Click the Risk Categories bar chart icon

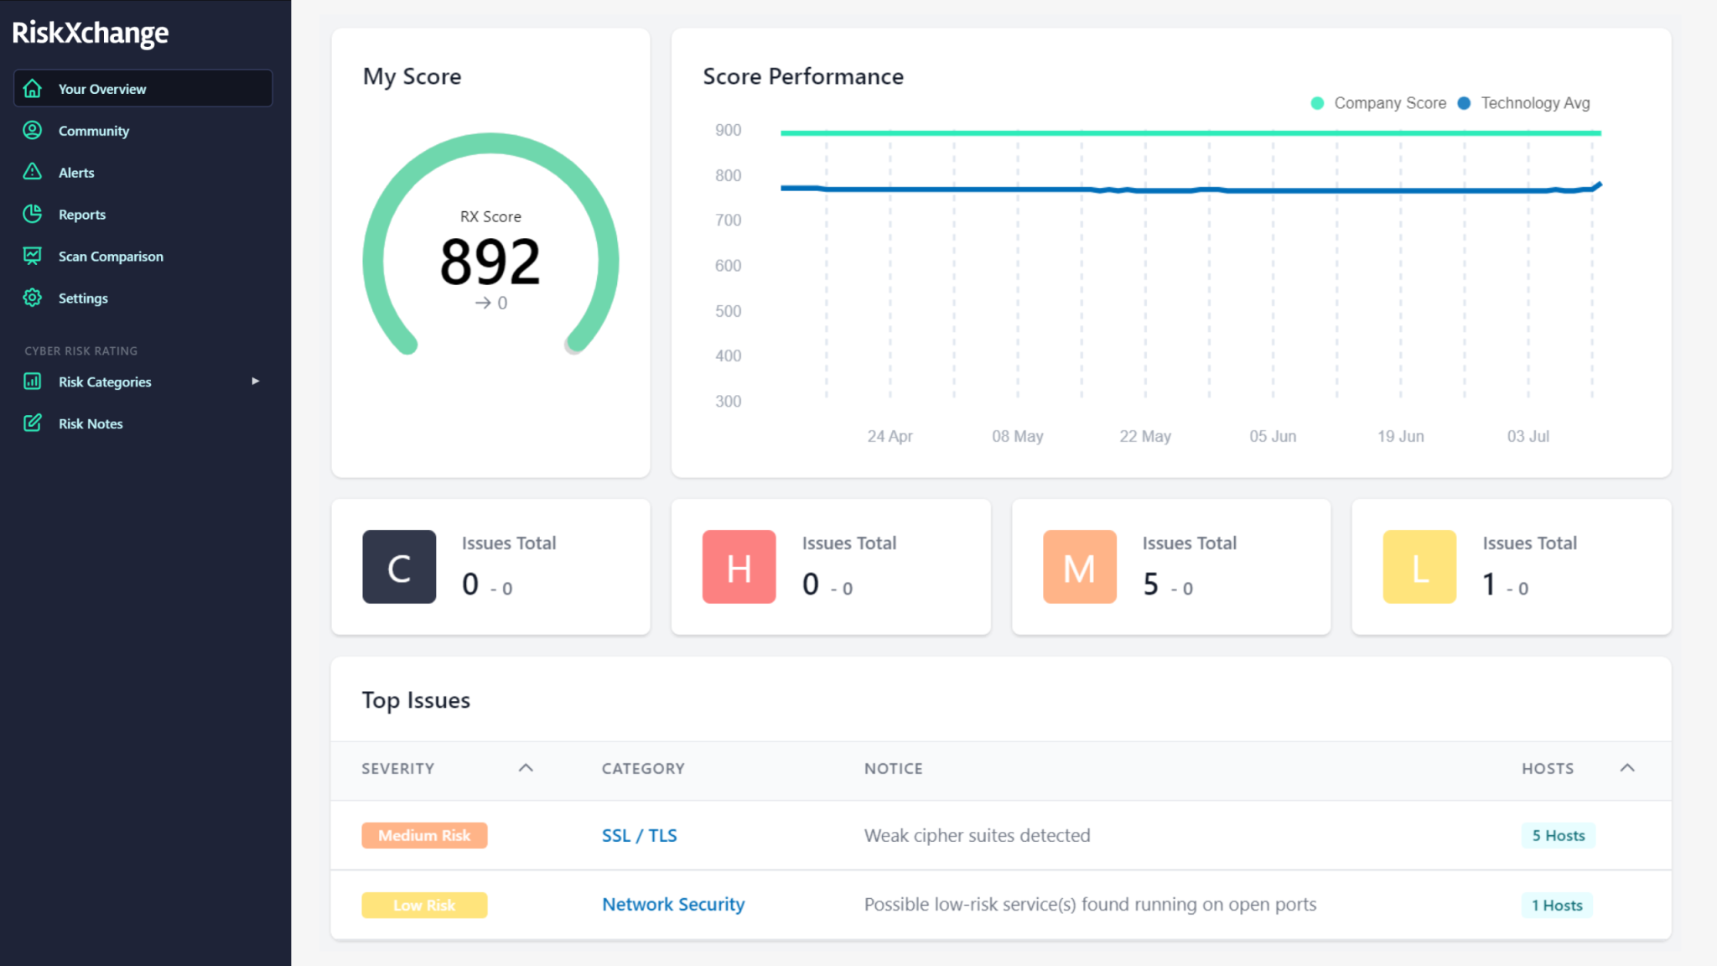[x=33, y=382]
